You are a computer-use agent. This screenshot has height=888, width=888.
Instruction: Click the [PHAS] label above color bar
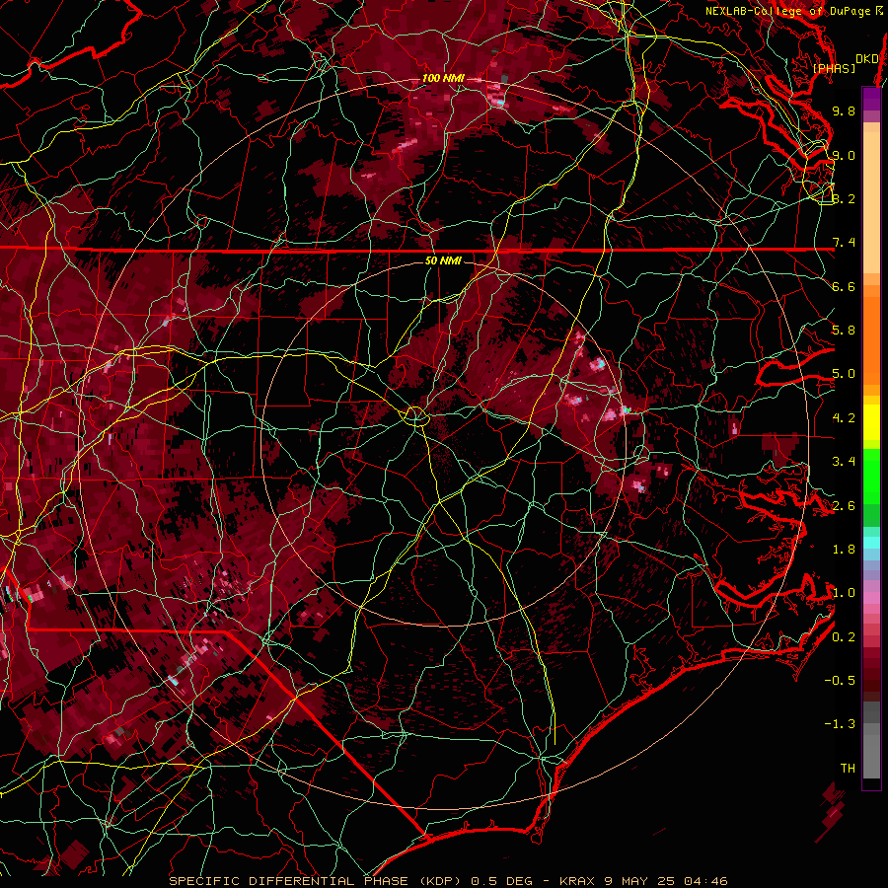click(834, 68)
